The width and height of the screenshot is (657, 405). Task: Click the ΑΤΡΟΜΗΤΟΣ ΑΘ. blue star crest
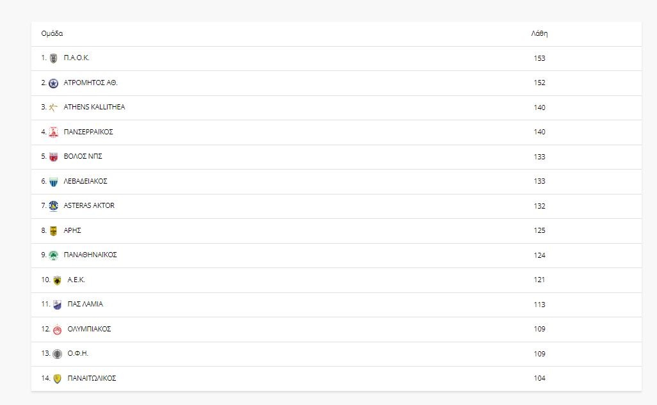tap(53, 83)
